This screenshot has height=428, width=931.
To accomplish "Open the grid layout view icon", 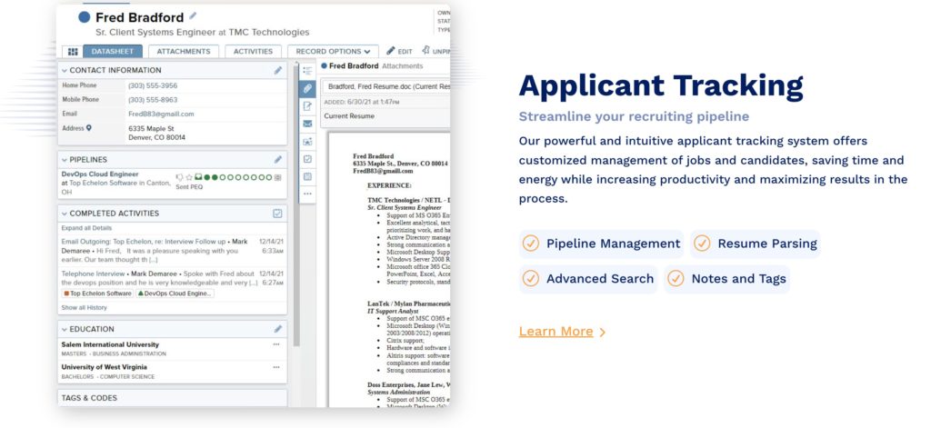I will [x=73, y=52].
